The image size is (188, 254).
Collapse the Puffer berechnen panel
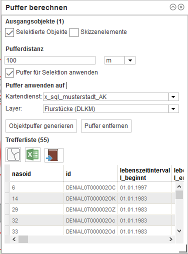(173, 7)
